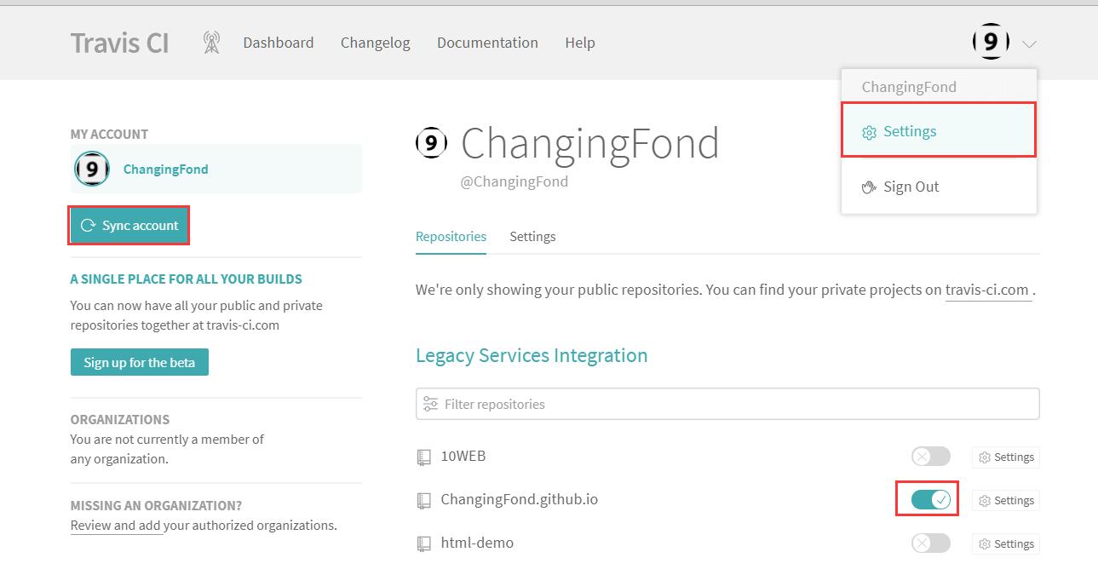Click the Travis CI logo
Viewport: 1098px width, 575px height.
pyautogui.click(x=120, y=43)
